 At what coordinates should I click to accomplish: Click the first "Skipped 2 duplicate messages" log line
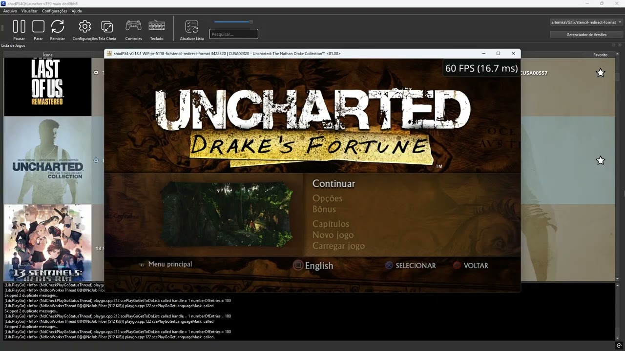(x=31, y=295)
